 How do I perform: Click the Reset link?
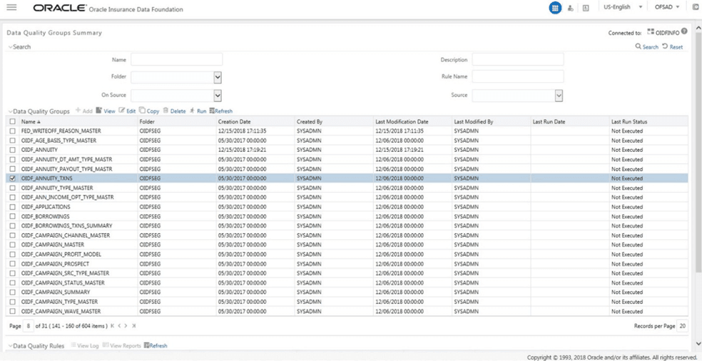point(676,47)
